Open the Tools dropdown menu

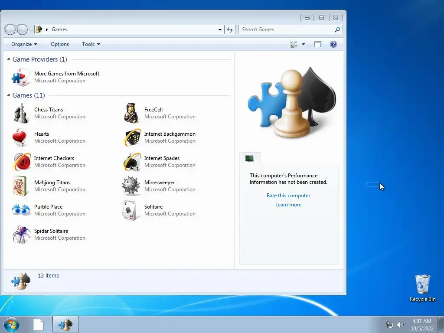91,44
